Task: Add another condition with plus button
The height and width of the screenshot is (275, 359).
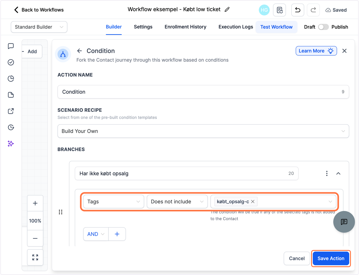Action: 117,234
